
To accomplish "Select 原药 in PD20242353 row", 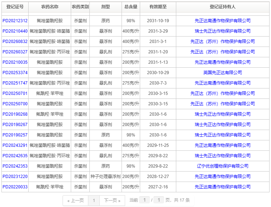I will click(x=105, y=166).
